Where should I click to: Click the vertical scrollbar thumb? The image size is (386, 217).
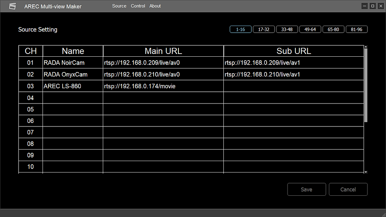[366, 85]
